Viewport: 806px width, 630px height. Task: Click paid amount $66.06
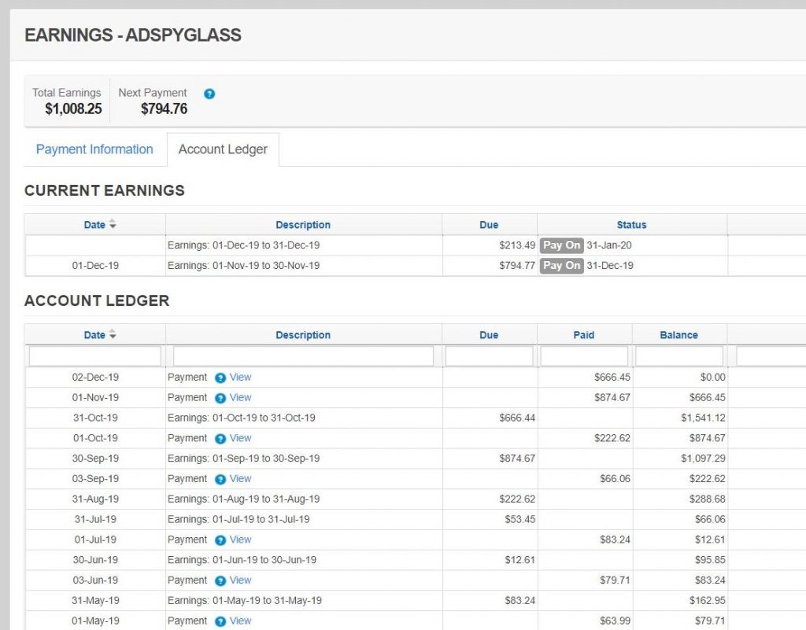point(615,478)
